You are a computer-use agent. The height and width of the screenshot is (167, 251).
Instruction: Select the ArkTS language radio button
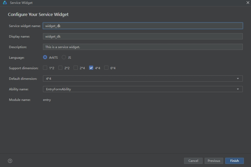coord(45,57)
